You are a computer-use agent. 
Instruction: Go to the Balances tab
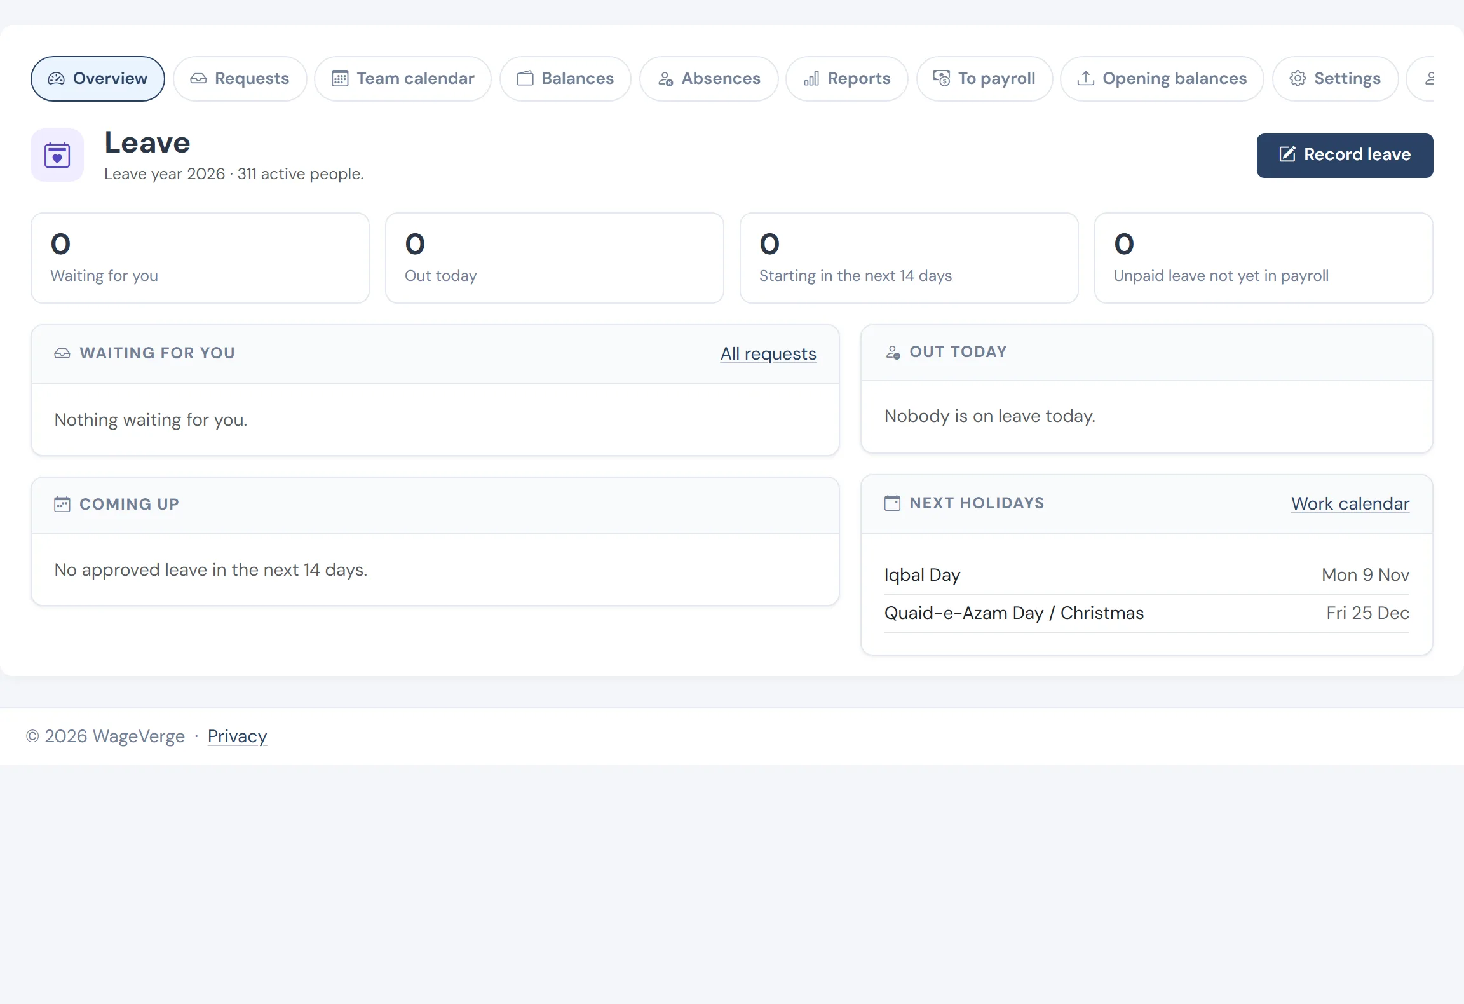pos(566,79)
